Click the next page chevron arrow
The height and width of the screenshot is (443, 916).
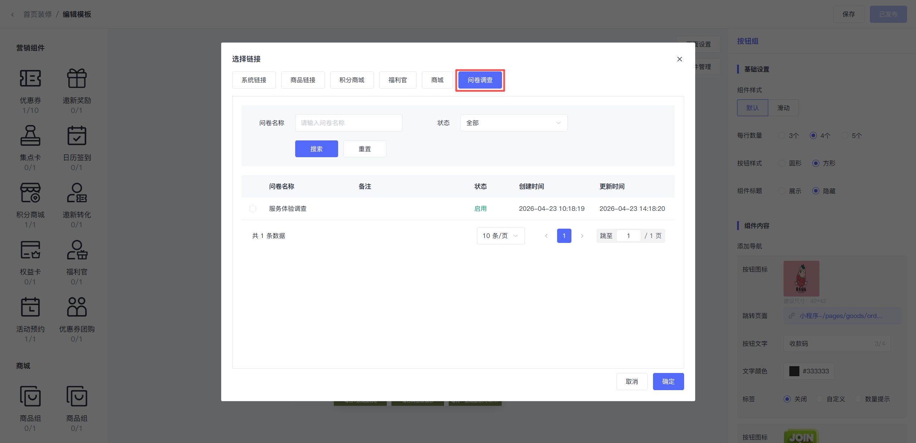click(582, 236)
